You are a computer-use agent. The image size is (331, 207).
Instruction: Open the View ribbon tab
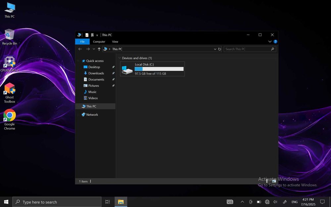pyautogui.click(x=115, y=42)
